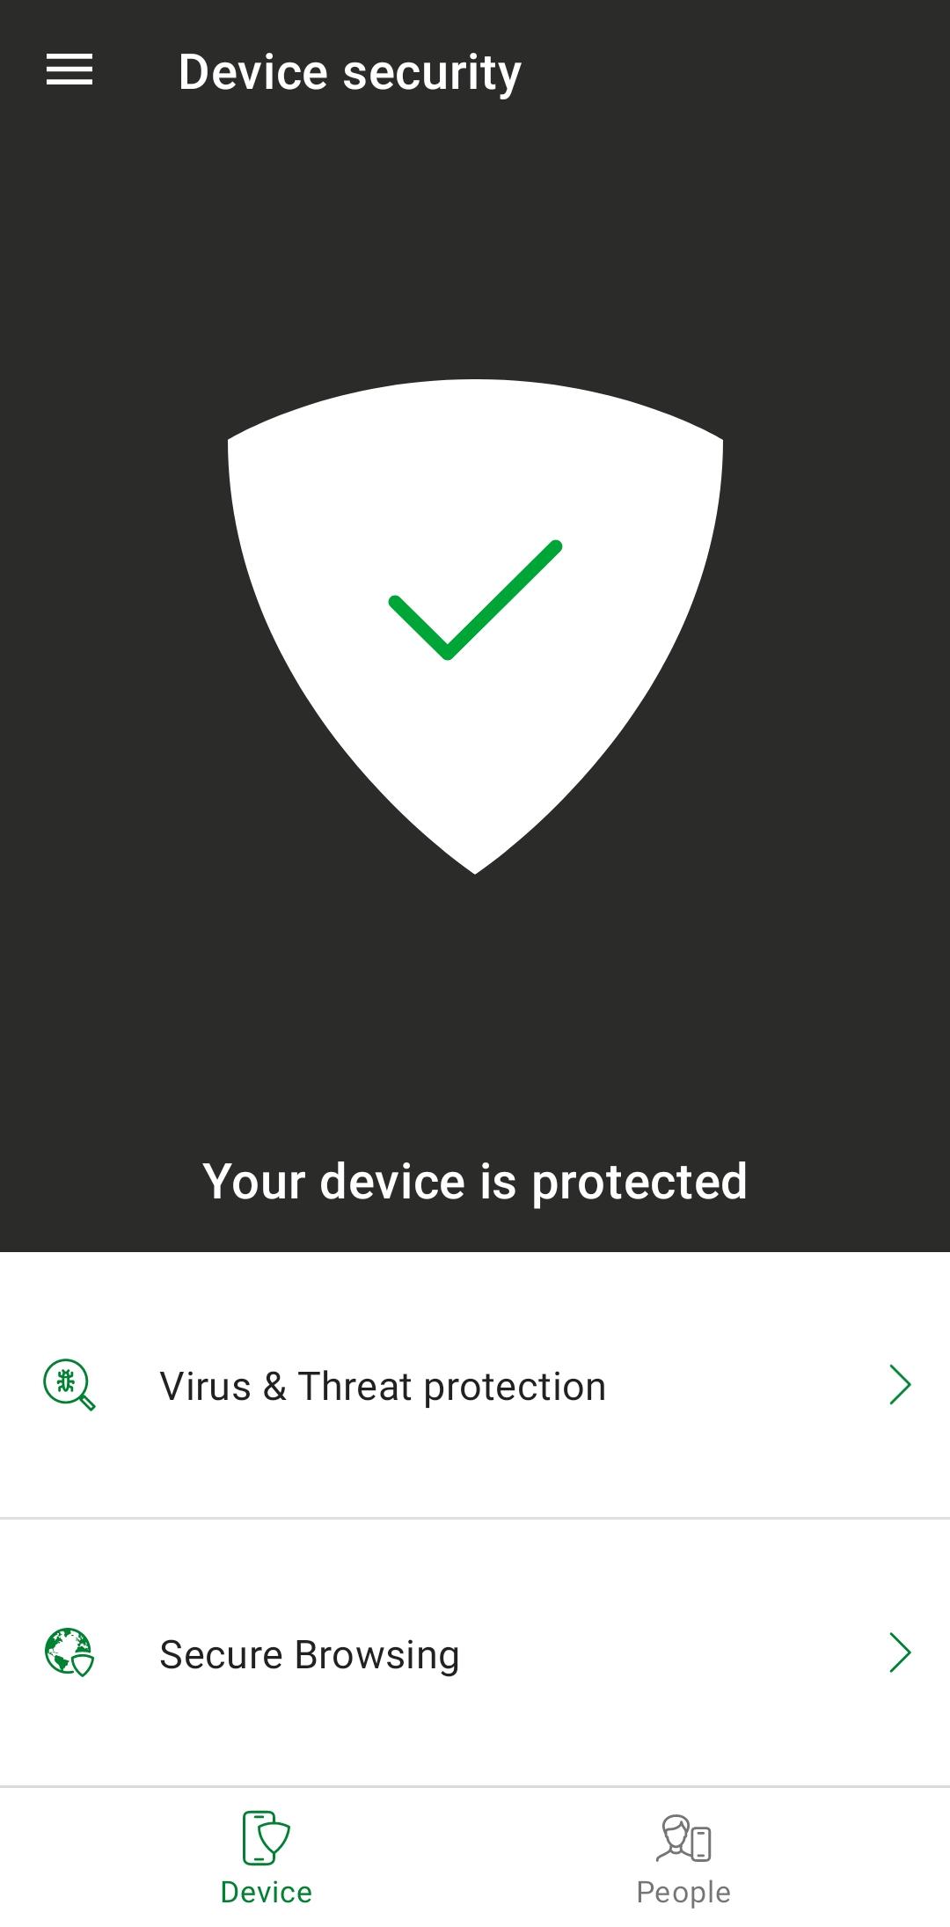Open Secure Browsing settings
The height and width of the screenshot is (1927, 950).
(475, 1652)
